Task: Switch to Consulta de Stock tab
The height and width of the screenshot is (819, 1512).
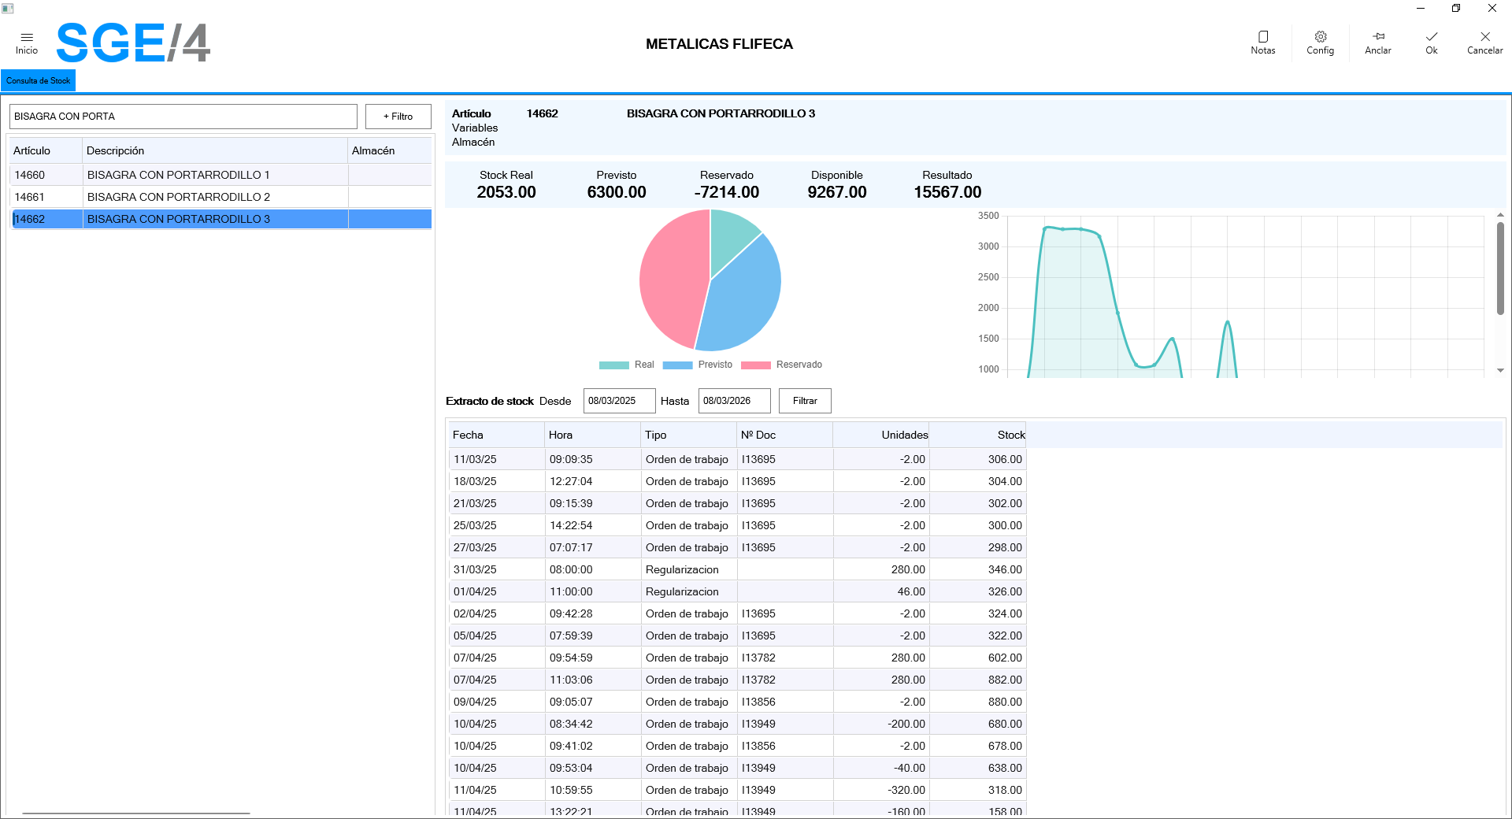Action: click(38, 80)
